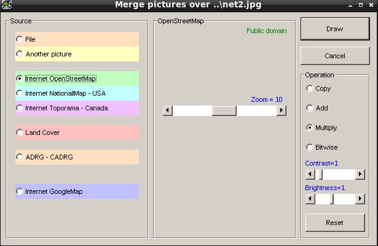Minimize the Merge pictures window

click(x=350, y=5)
